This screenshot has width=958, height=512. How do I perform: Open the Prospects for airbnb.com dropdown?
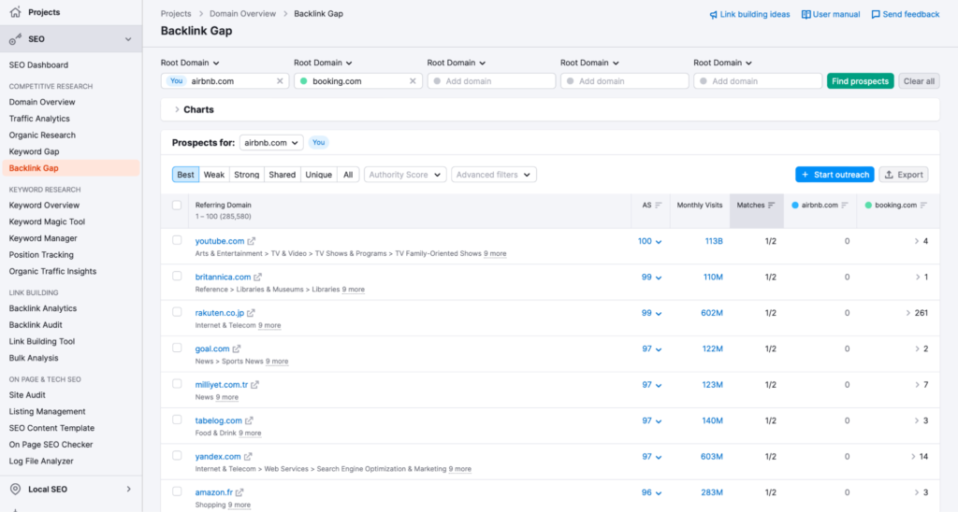click(271, 143)
